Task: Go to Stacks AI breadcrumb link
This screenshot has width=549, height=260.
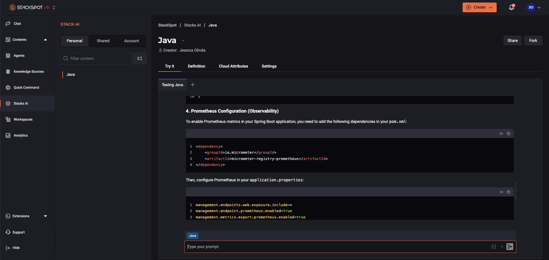Action: coord(193,25)
